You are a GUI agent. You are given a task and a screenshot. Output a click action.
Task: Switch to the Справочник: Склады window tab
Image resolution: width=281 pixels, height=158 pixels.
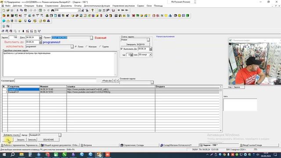pos(139,145)
